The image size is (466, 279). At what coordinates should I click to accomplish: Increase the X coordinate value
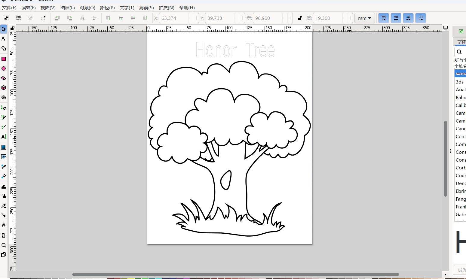pyautogui.click(x=196, y=18)
